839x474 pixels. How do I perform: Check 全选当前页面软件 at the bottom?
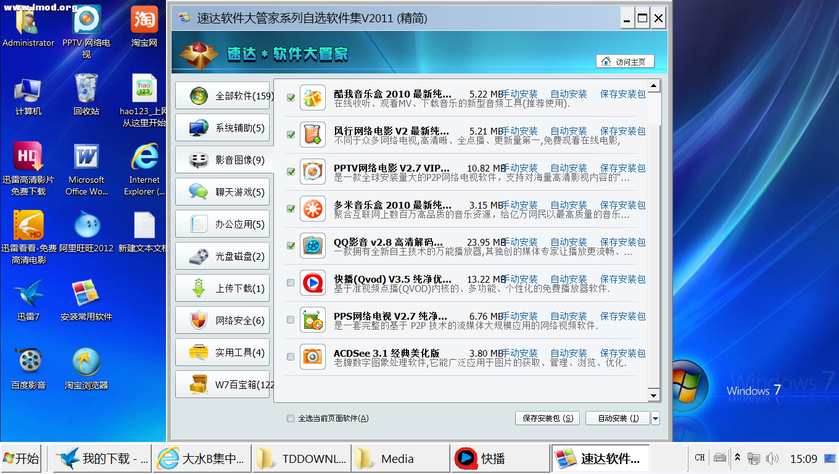click(x=290, y=418)
